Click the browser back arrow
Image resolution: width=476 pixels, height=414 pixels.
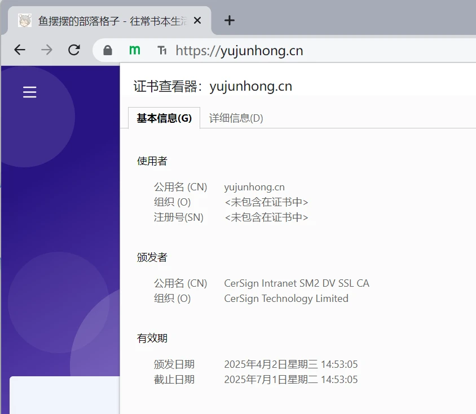coord(20,50)
